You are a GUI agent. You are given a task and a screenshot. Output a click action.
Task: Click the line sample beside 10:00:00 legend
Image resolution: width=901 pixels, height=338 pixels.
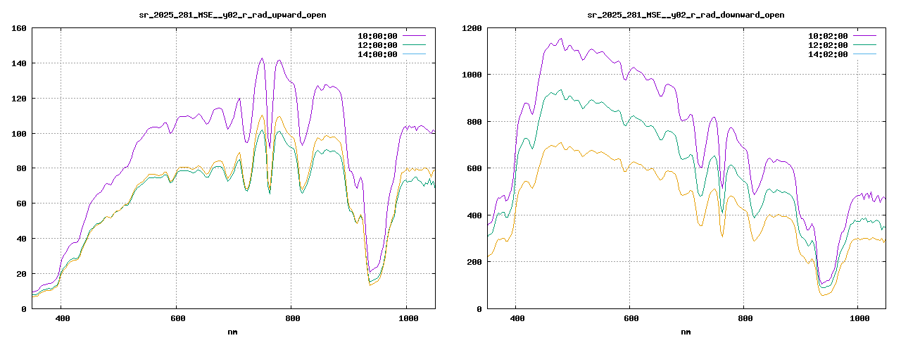pyautogui.click(x=415, y=35)
